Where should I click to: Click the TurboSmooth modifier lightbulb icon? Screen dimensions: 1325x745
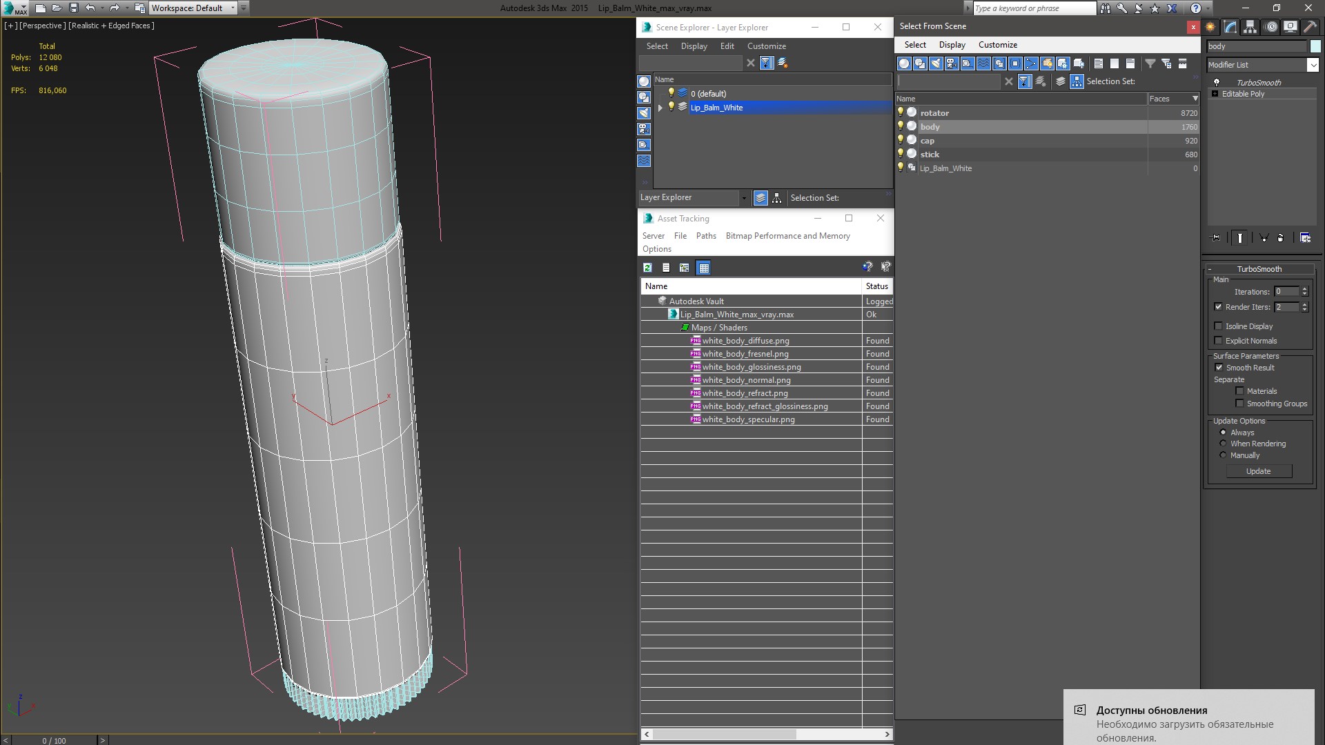(1216, 82)
